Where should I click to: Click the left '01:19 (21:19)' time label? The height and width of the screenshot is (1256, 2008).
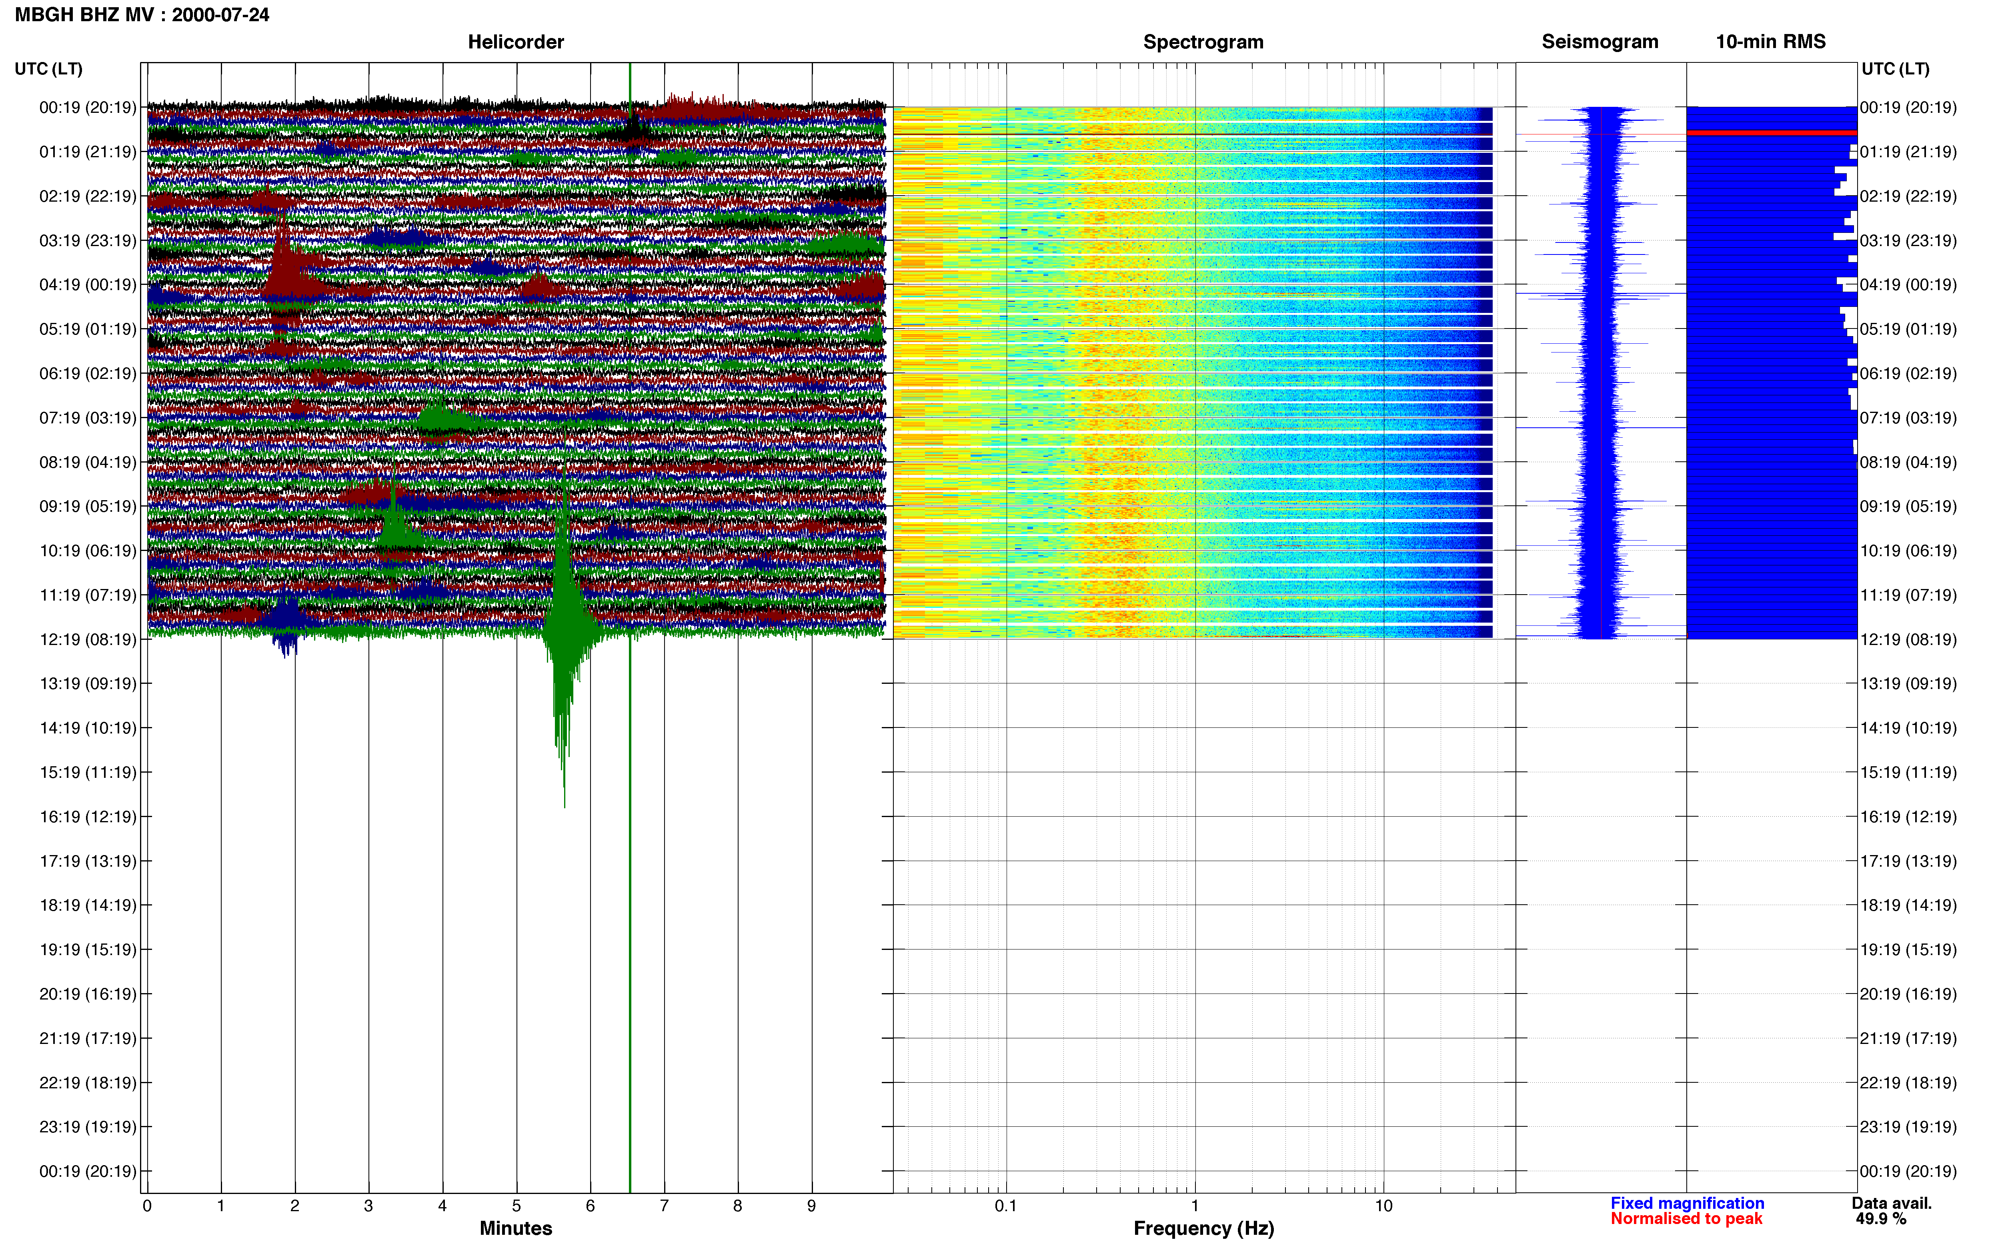tap(87, 151)
